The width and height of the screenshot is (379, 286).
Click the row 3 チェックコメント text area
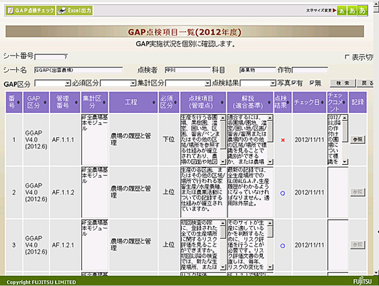(338, 245)
